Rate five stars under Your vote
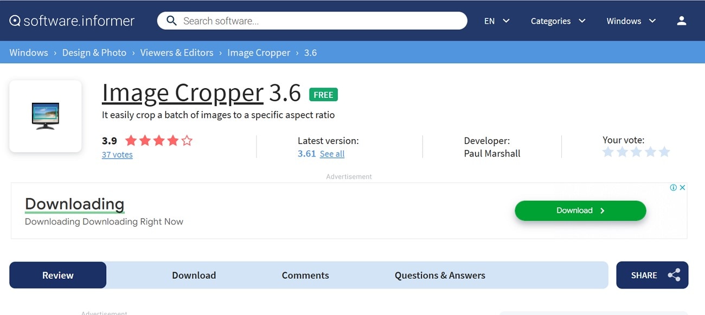 (x=664, y=152)
